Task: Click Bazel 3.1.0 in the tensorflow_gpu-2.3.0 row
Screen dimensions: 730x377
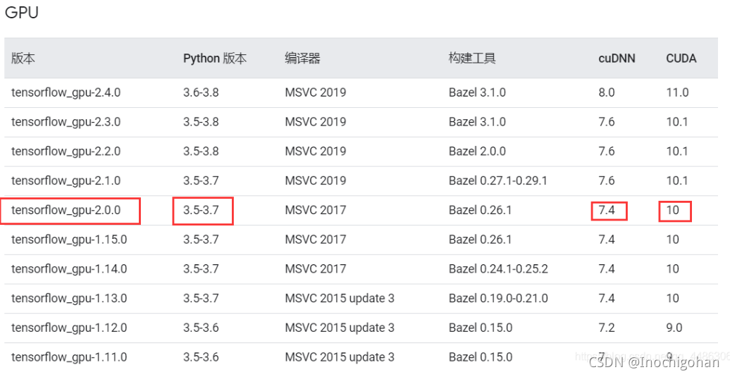Action: [x=477, y=122]
